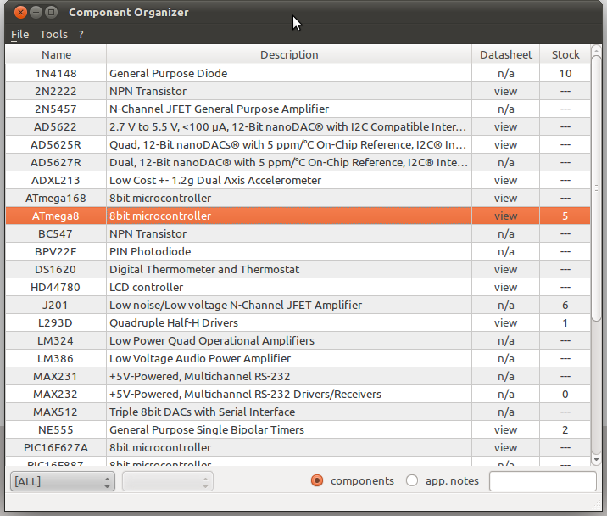Click 'Quadruple Half-H Drivers' description

coord(174,323)
